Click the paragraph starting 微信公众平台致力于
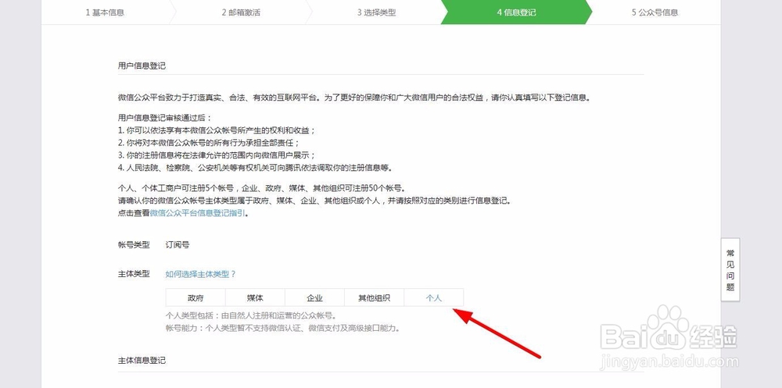 pos(354,97)
